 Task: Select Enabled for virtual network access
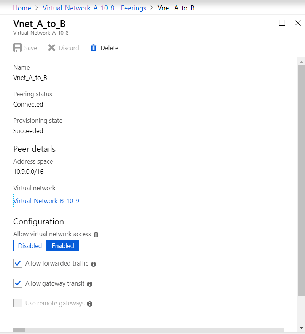click(x=63, y=246)
